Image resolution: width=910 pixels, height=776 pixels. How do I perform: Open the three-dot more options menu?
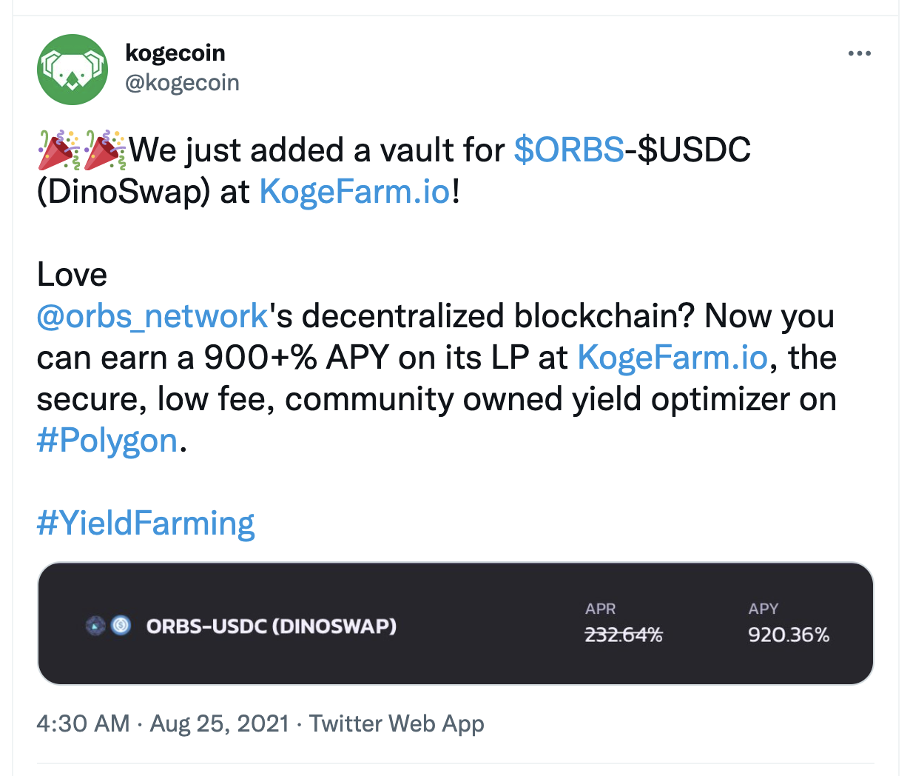click(x=859, y=53)
